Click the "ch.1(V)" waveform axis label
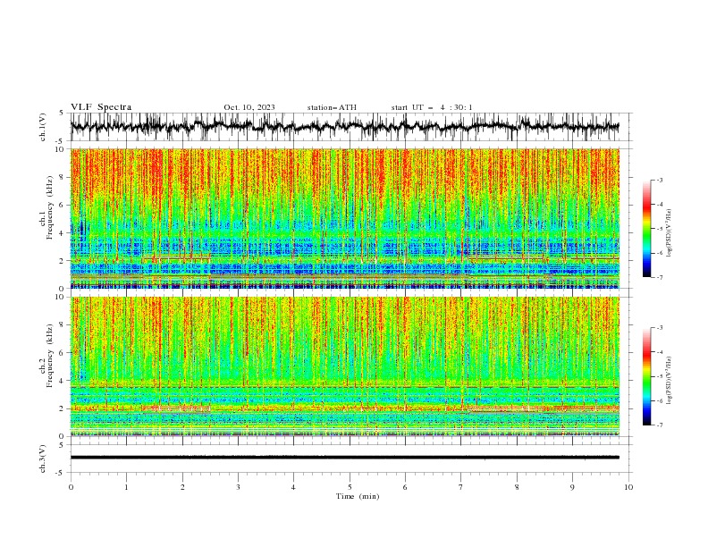 point(43,127)
